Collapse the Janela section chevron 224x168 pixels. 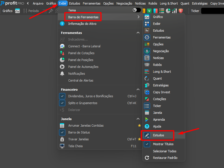click(138, 119)
